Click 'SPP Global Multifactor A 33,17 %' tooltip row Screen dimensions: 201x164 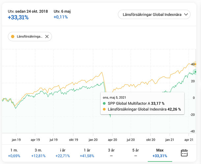click(134, 103)
